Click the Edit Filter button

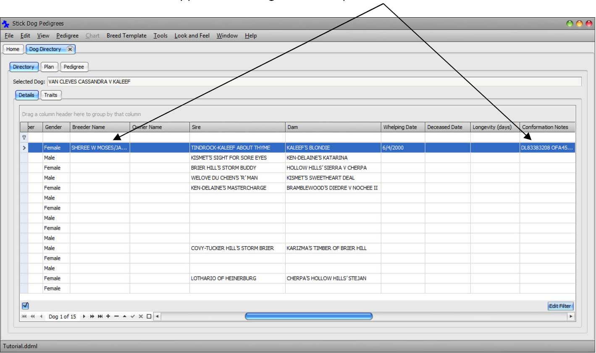[560, 306]
